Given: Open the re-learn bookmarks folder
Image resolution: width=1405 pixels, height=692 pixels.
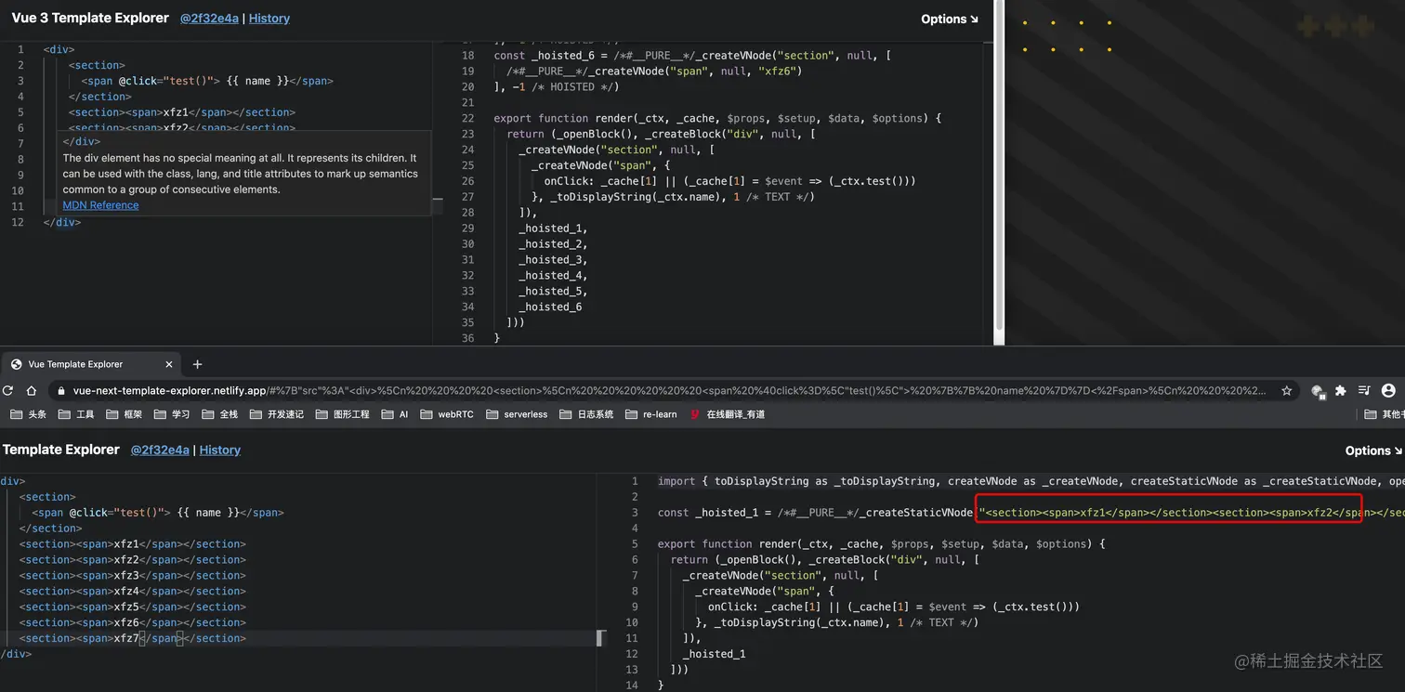Looking at the screenshot, I should pos(650,414).
